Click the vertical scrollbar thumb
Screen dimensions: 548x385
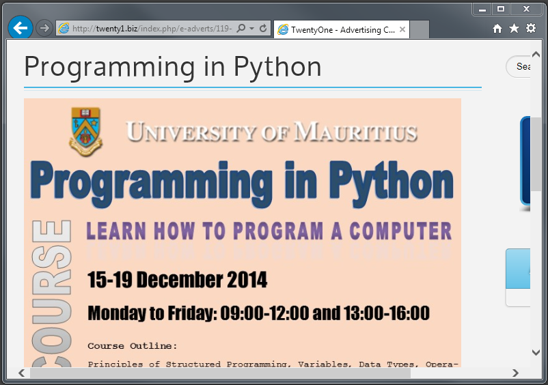tap(536, 154)
